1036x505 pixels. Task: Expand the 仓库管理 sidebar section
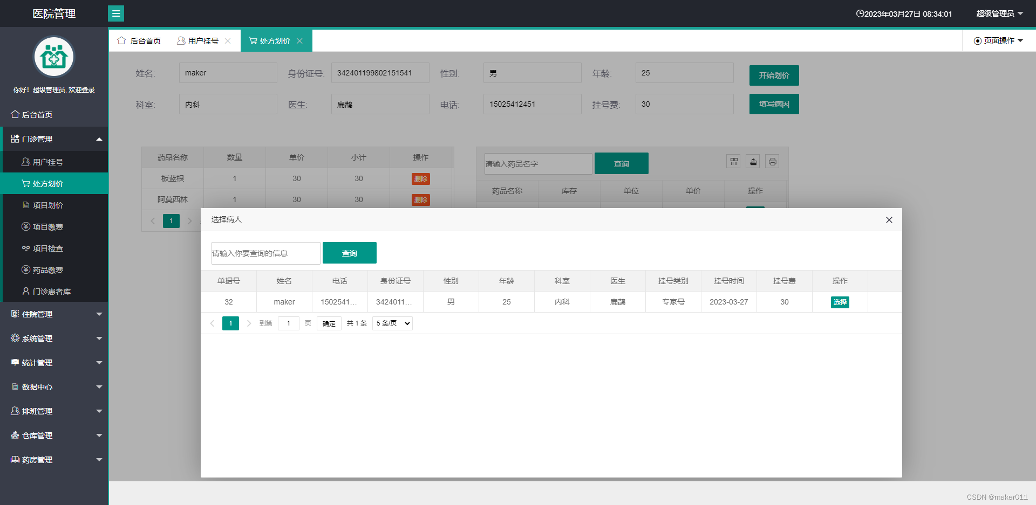click(x=54, y=435)
